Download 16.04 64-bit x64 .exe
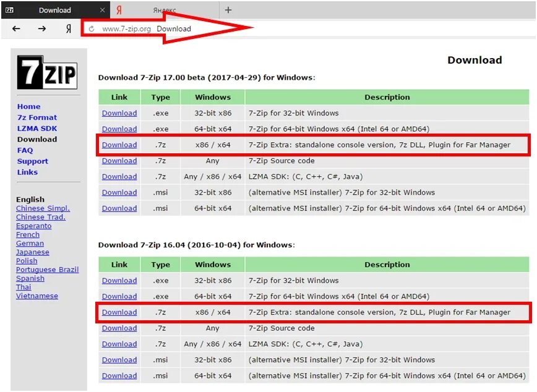Screen dimensions: 537x392 (x=119, y=297)
